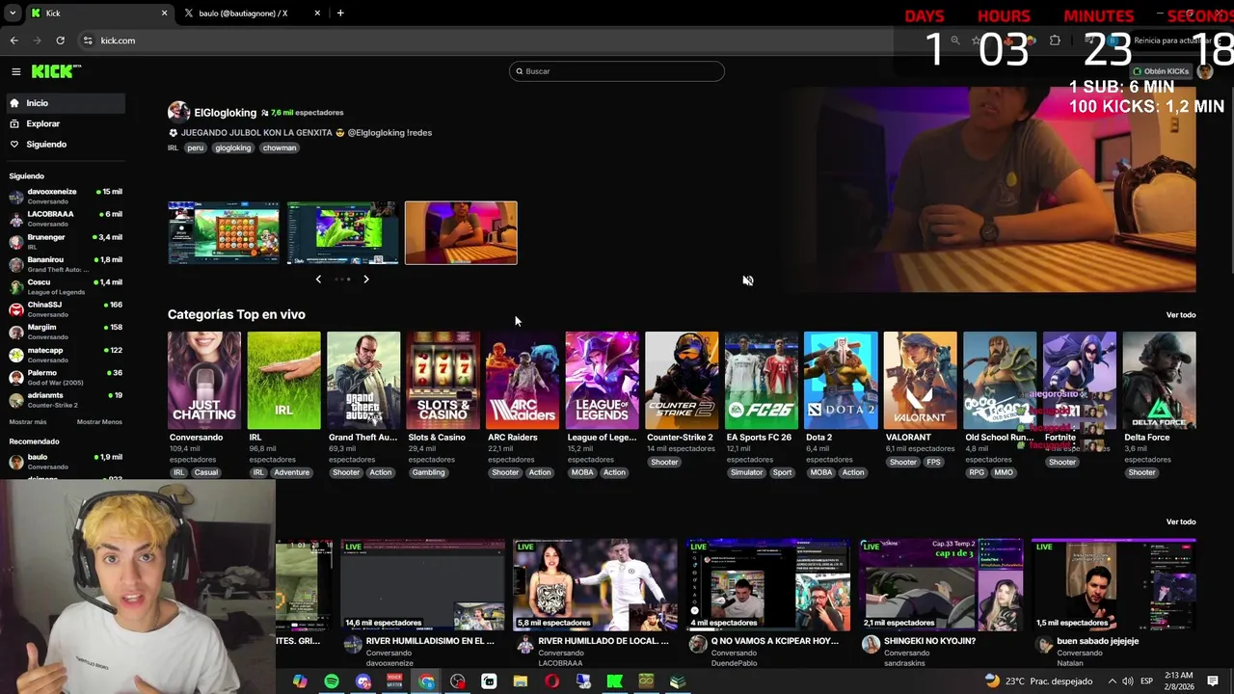Viewport: 1234px width, 694px height.
Task: Click the Gambling tag under Slots
Action: click(429, 472)
